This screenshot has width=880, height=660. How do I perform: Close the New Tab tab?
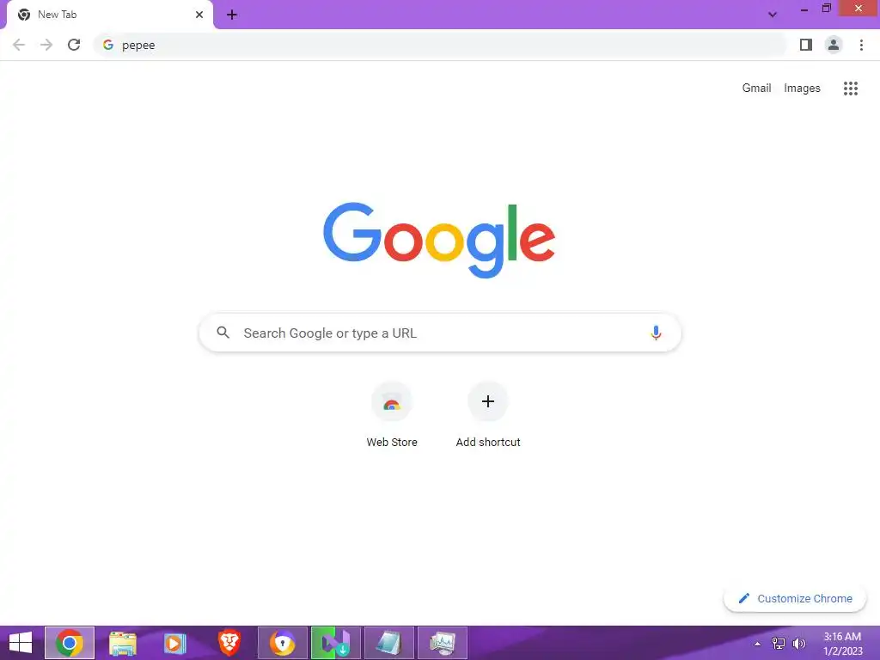(199, 15)
